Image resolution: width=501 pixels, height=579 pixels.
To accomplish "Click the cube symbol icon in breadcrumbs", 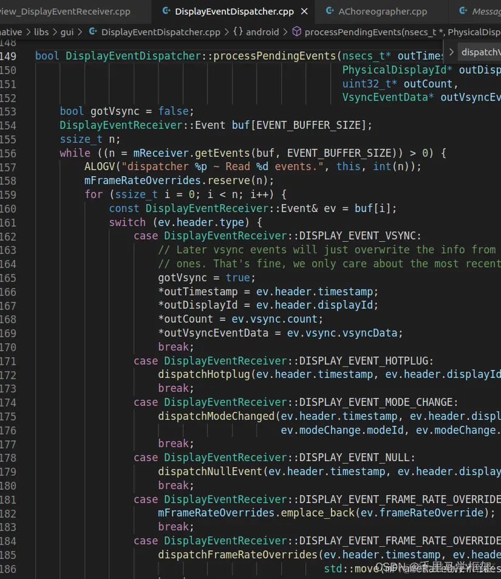I will pyautogui.click(x=296, y=32).
